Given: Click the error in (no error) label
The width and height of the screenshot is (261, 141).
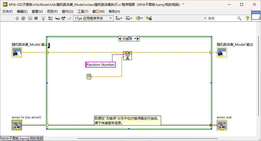Looking at the screenshot, I should (26, 117).
